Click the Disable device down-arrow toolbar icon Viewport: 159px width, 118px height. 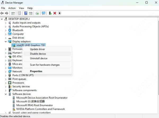pyautogui.click(x=60, y=13)
